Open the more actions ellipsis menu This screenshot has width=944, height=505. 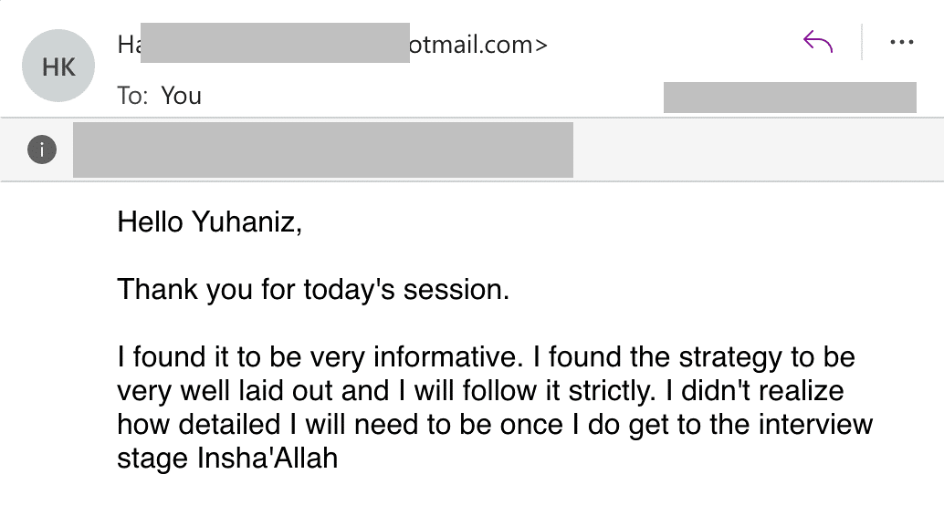click(x=901, y=43)
